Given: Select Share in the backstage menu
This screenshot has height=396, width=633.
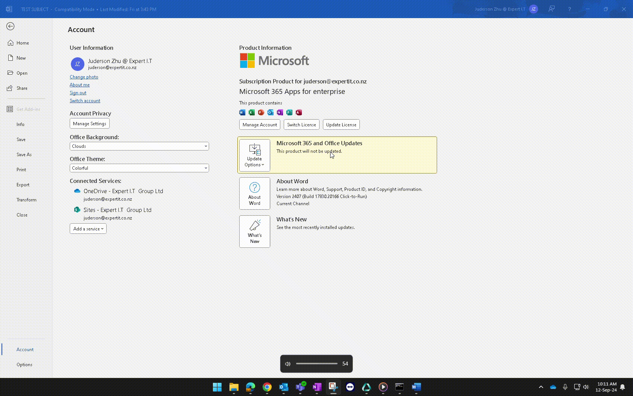Looking at the screenshot, I should tap(22, 88).
